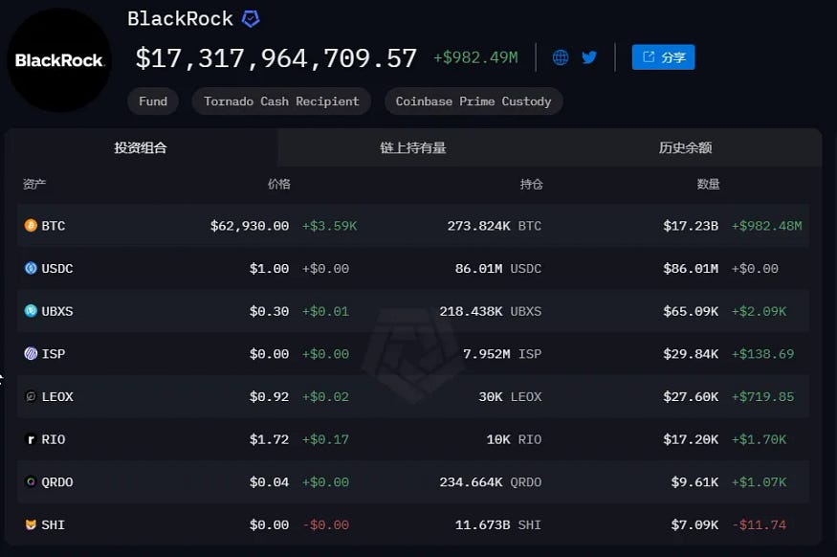Open the SHI asset name
The height and width of the screenshot is (557, 837).
tap(54, 525)
